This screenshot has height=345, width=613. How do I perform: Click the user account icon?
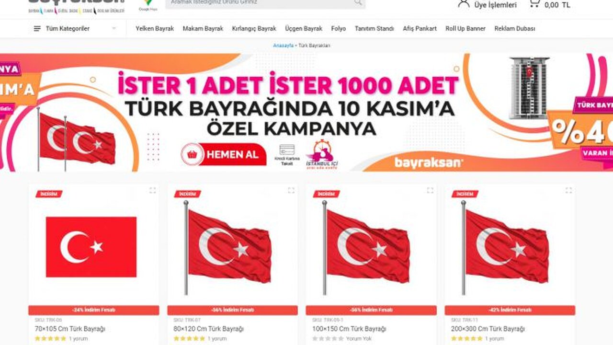click(463, 4)
